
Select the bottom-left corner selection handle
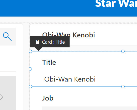(x=30, y=86)
